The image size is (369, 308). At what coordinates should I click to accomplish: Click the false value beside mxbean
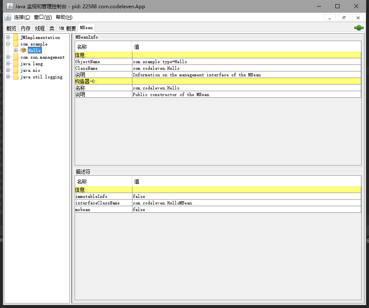pyautogui.click(x=246, y=209)
